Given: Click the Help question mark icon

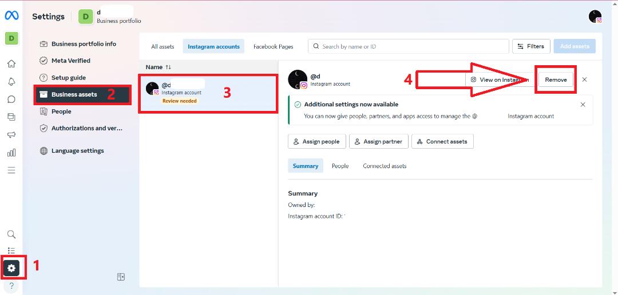Looking at the screenshot, I should tap(11, 286).
